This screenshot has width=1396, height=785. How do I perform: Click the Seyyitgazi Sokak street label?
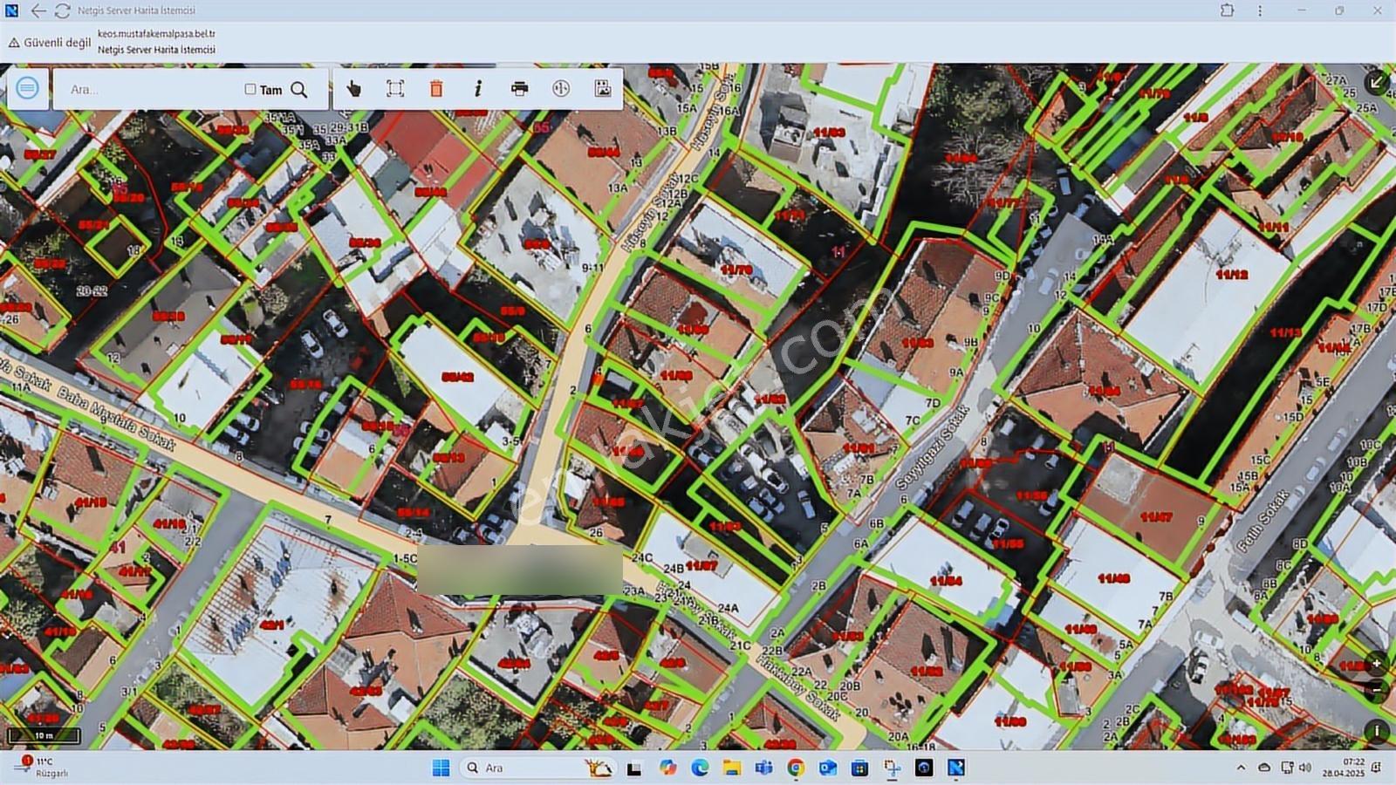(x=934, y=447)
